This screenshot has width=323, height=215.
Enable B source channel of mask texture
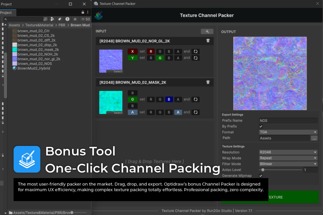point(132,106)
